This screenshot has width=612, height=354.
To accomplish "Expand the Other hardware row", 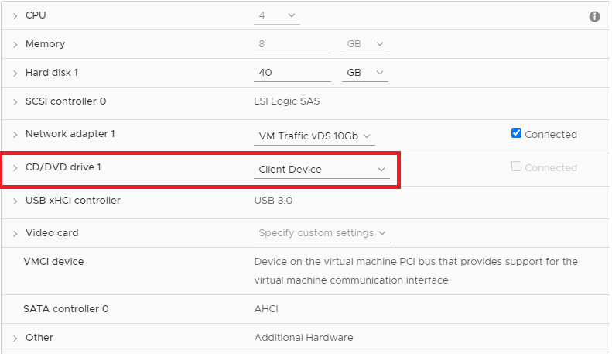I will click(15, 339).
